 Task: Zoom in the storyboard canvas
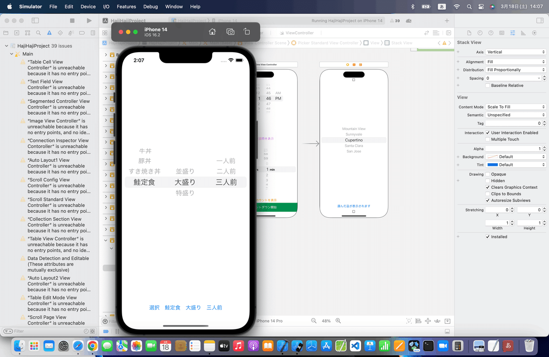tap(338, 321)
